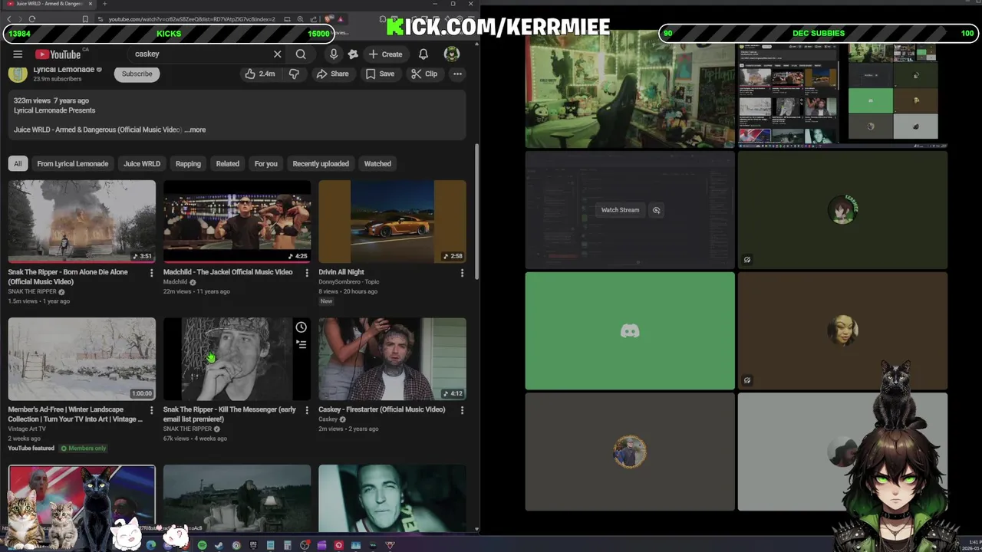Add Kill The Messenger to Watch Later
This screenshot has height=552, width=982.
coord(301,328)
